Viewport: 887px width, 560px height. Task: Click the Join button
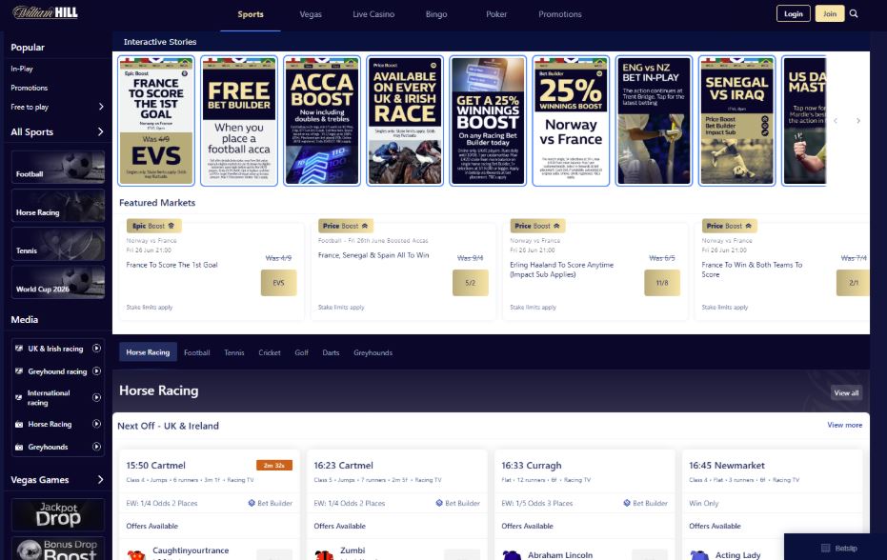[829, 13]
